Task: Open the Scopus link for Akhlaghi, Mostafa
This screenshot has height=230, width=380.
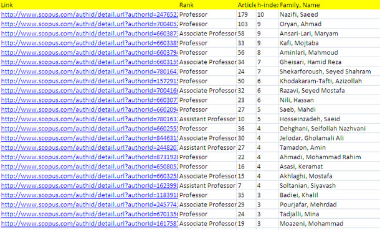Action: (89, 176)
